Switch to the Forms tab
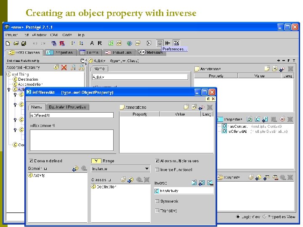The width and height of the screenshot is (303, 227). point(89,53)
